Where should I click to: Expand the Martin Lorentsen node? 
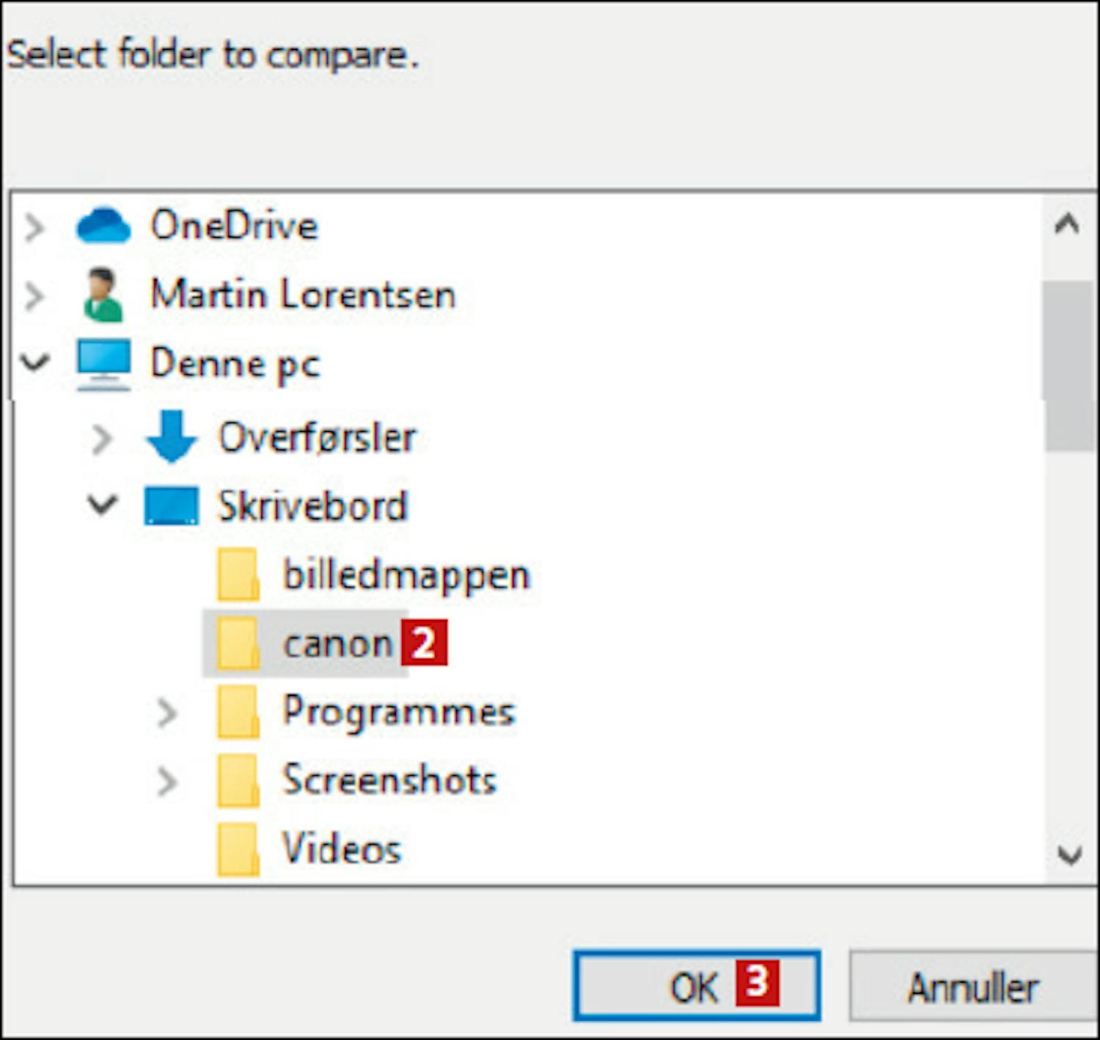(34, 296)
